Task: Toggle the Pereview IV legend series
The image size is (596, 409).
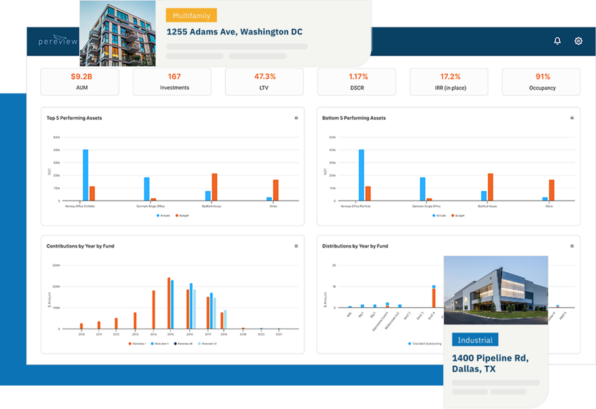Action: coord(207,344)
